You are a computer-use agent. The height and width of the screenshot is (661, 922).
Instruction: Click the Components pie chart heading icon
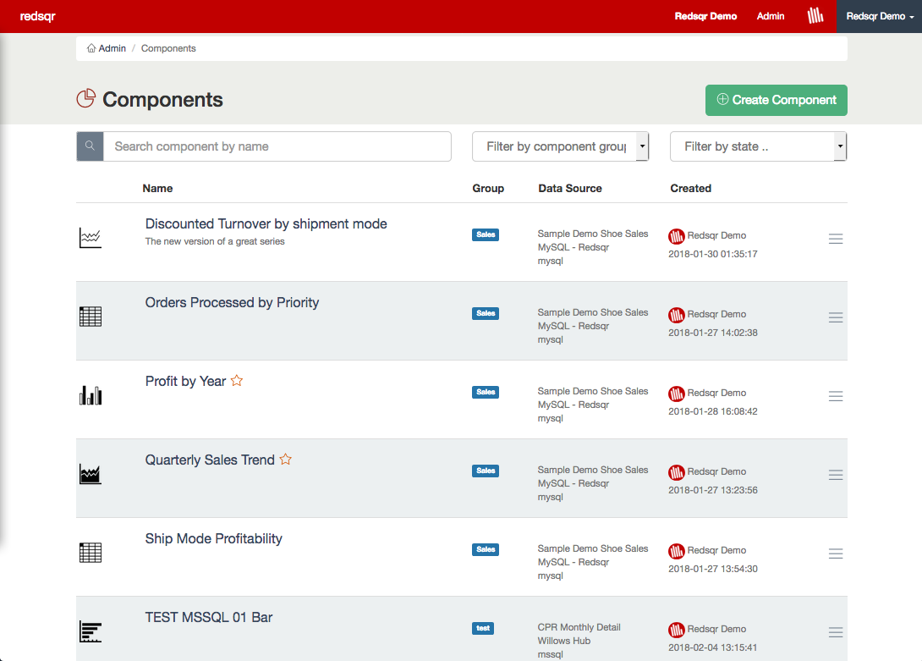point(85,98)
